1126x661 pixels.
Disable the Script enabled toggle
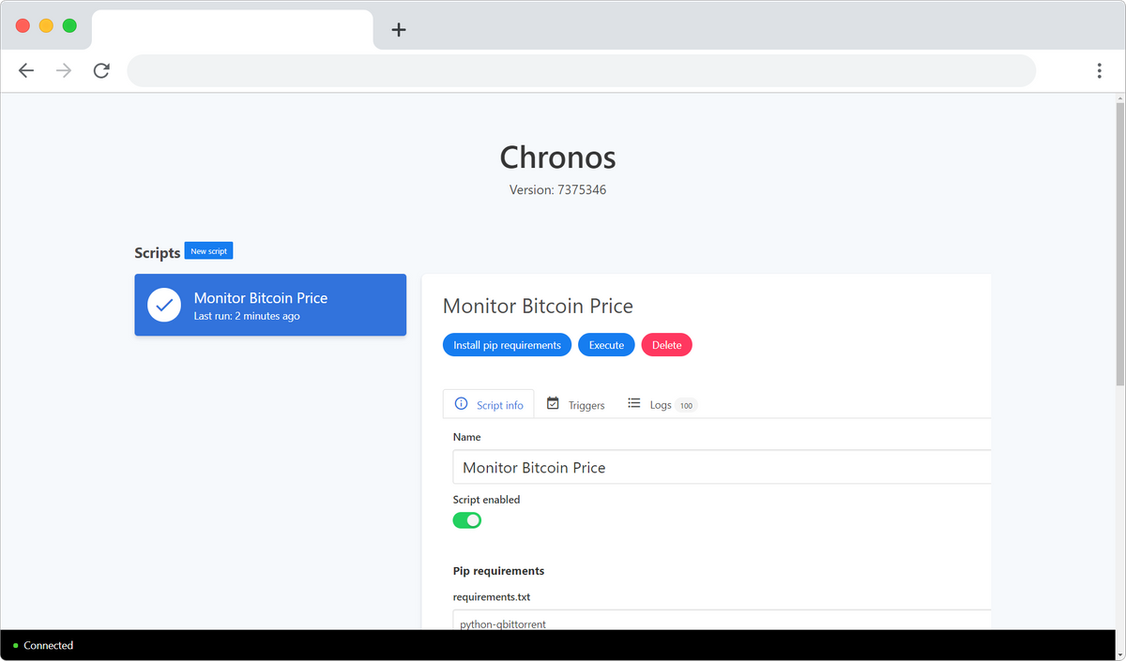coord(467,520)
